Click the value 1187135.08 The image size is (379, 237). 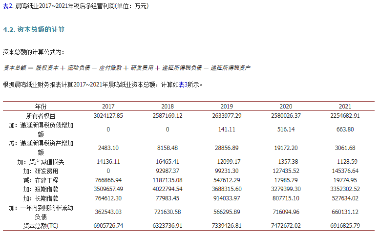[x=168, y=180]
